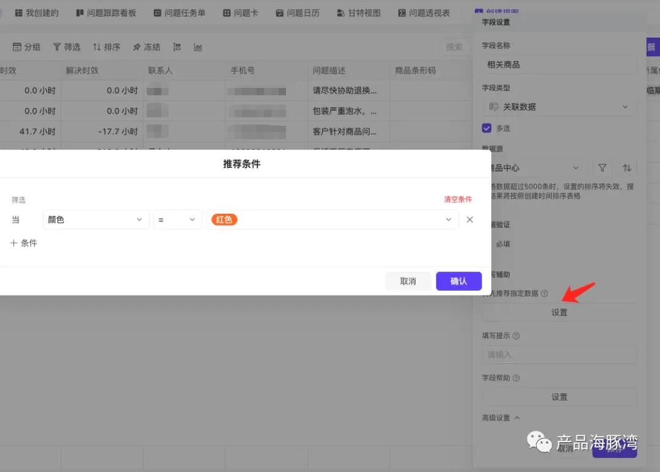Activate the 冻结 freeze columns tool
Image resolution: width=660 pixels, height=472 pixels.
tap(146, 46)
